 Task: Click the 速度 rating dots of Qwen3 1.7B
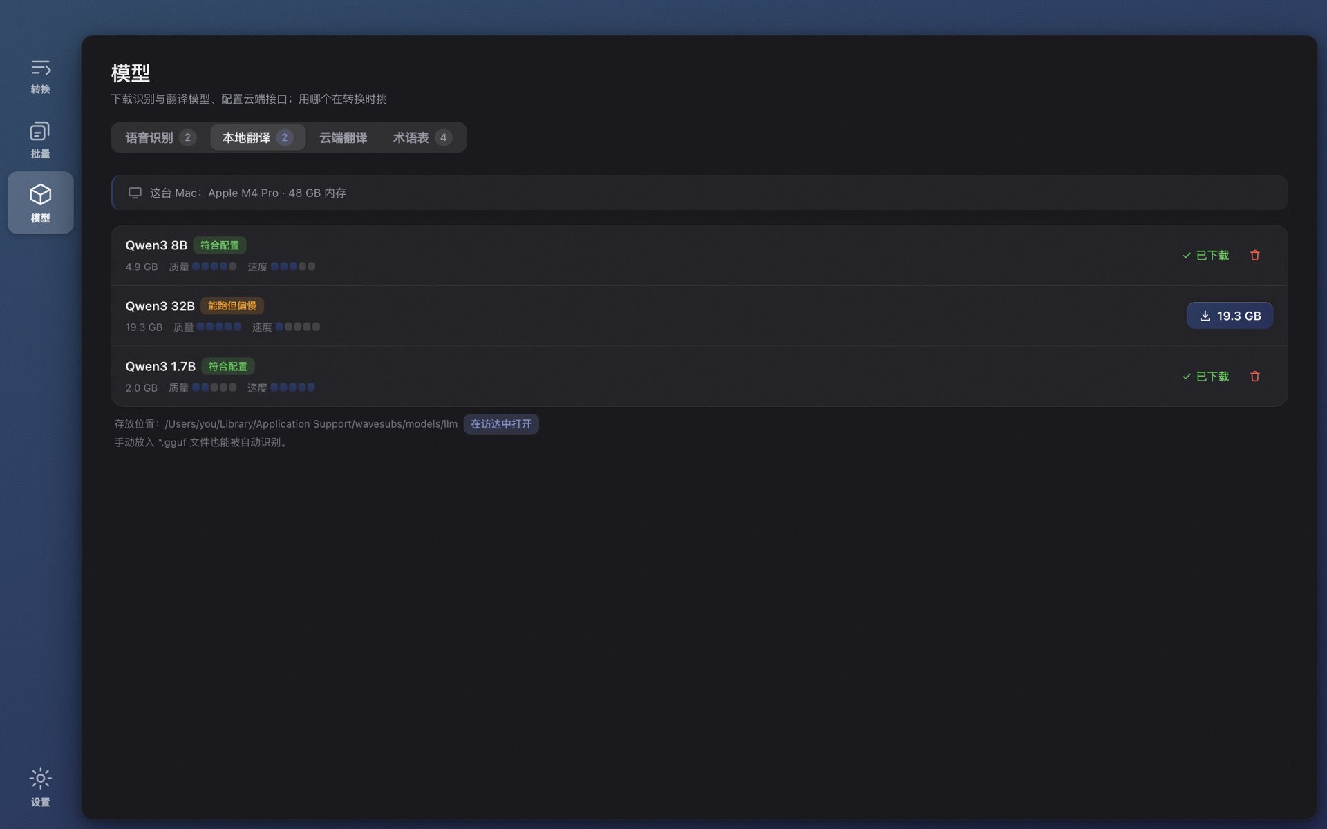click(x=293, y=388)
